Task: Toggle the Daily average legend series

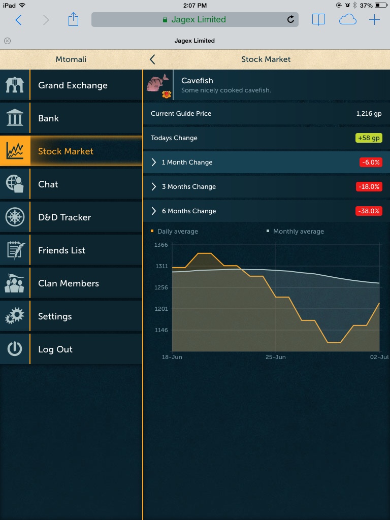Action: [x=175, y=232]
